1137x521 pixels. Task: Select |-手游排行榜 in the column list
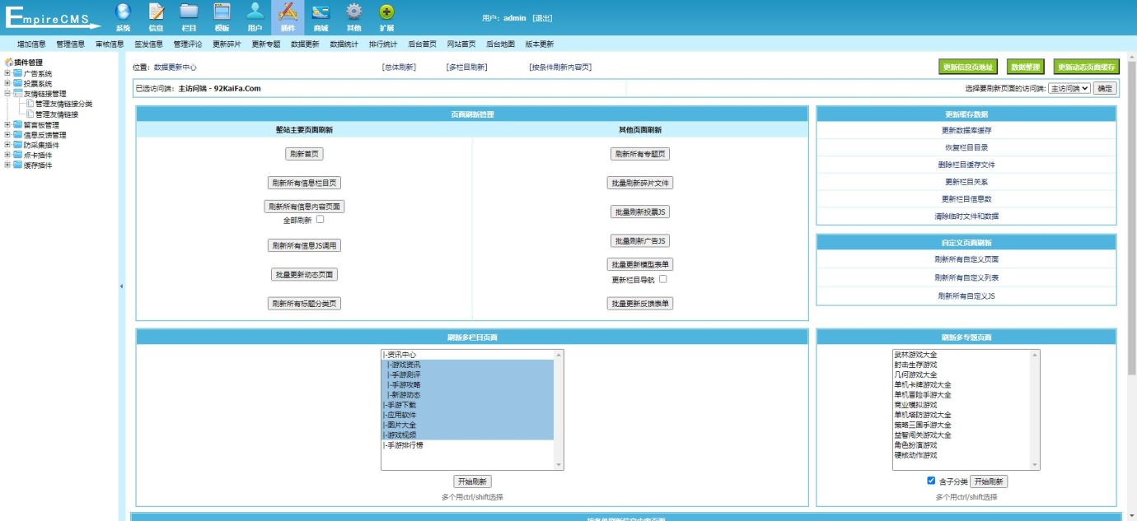pos(468,445)
